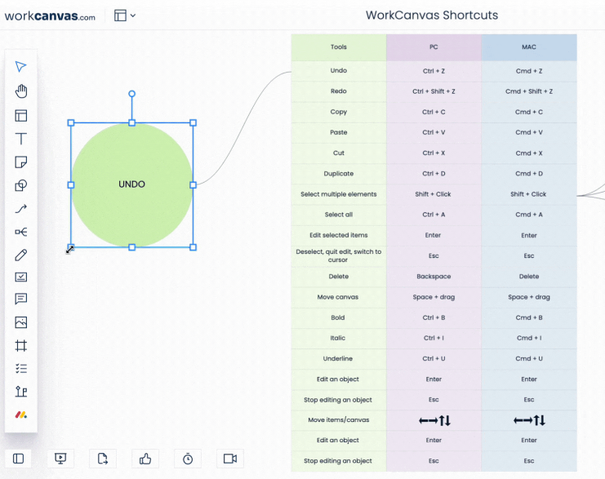Click the rotation handle above the circle
This screenshot has height=479, width=605.
132,94
